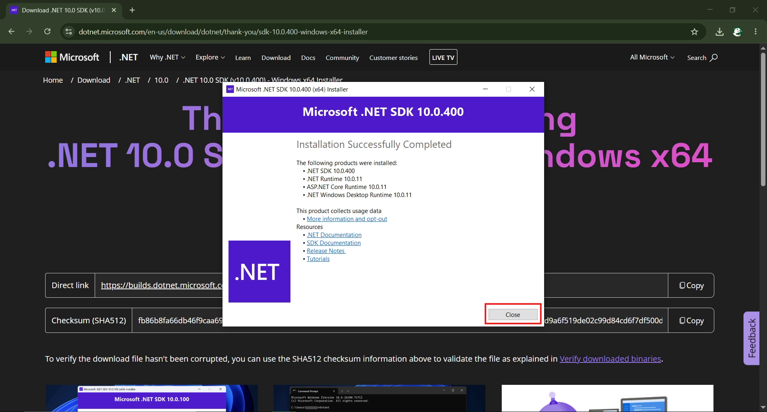
Task: Go to 10.0 breadcrumb
Action: coord(161,80)
